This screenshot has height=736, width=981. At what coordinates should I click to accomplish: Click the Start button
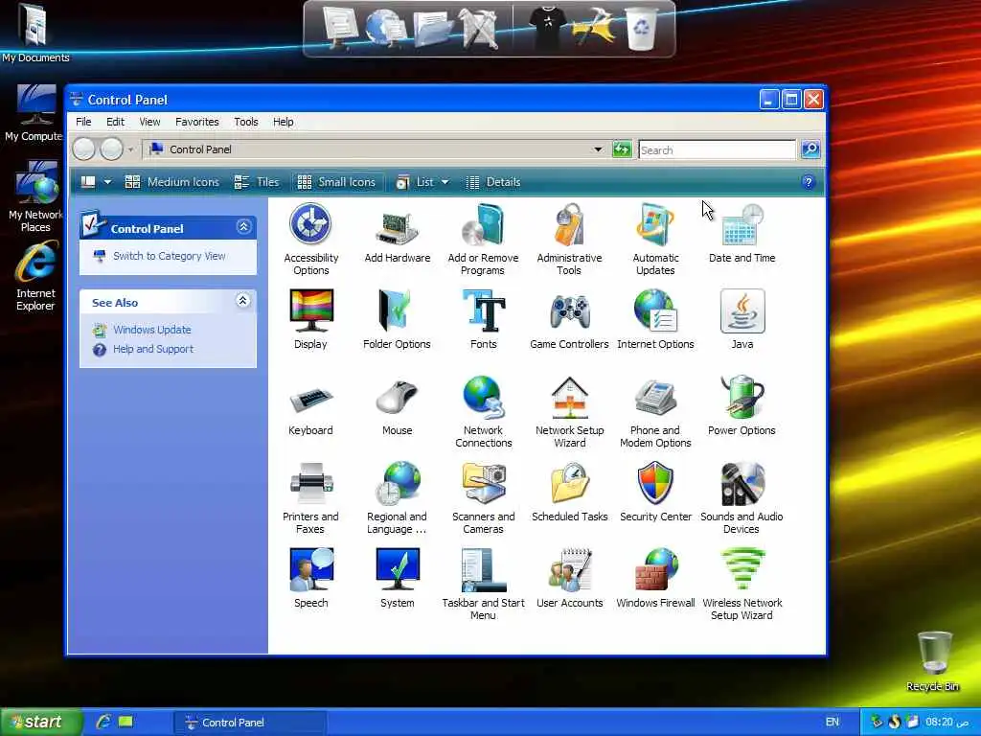(x=41, y=723)
